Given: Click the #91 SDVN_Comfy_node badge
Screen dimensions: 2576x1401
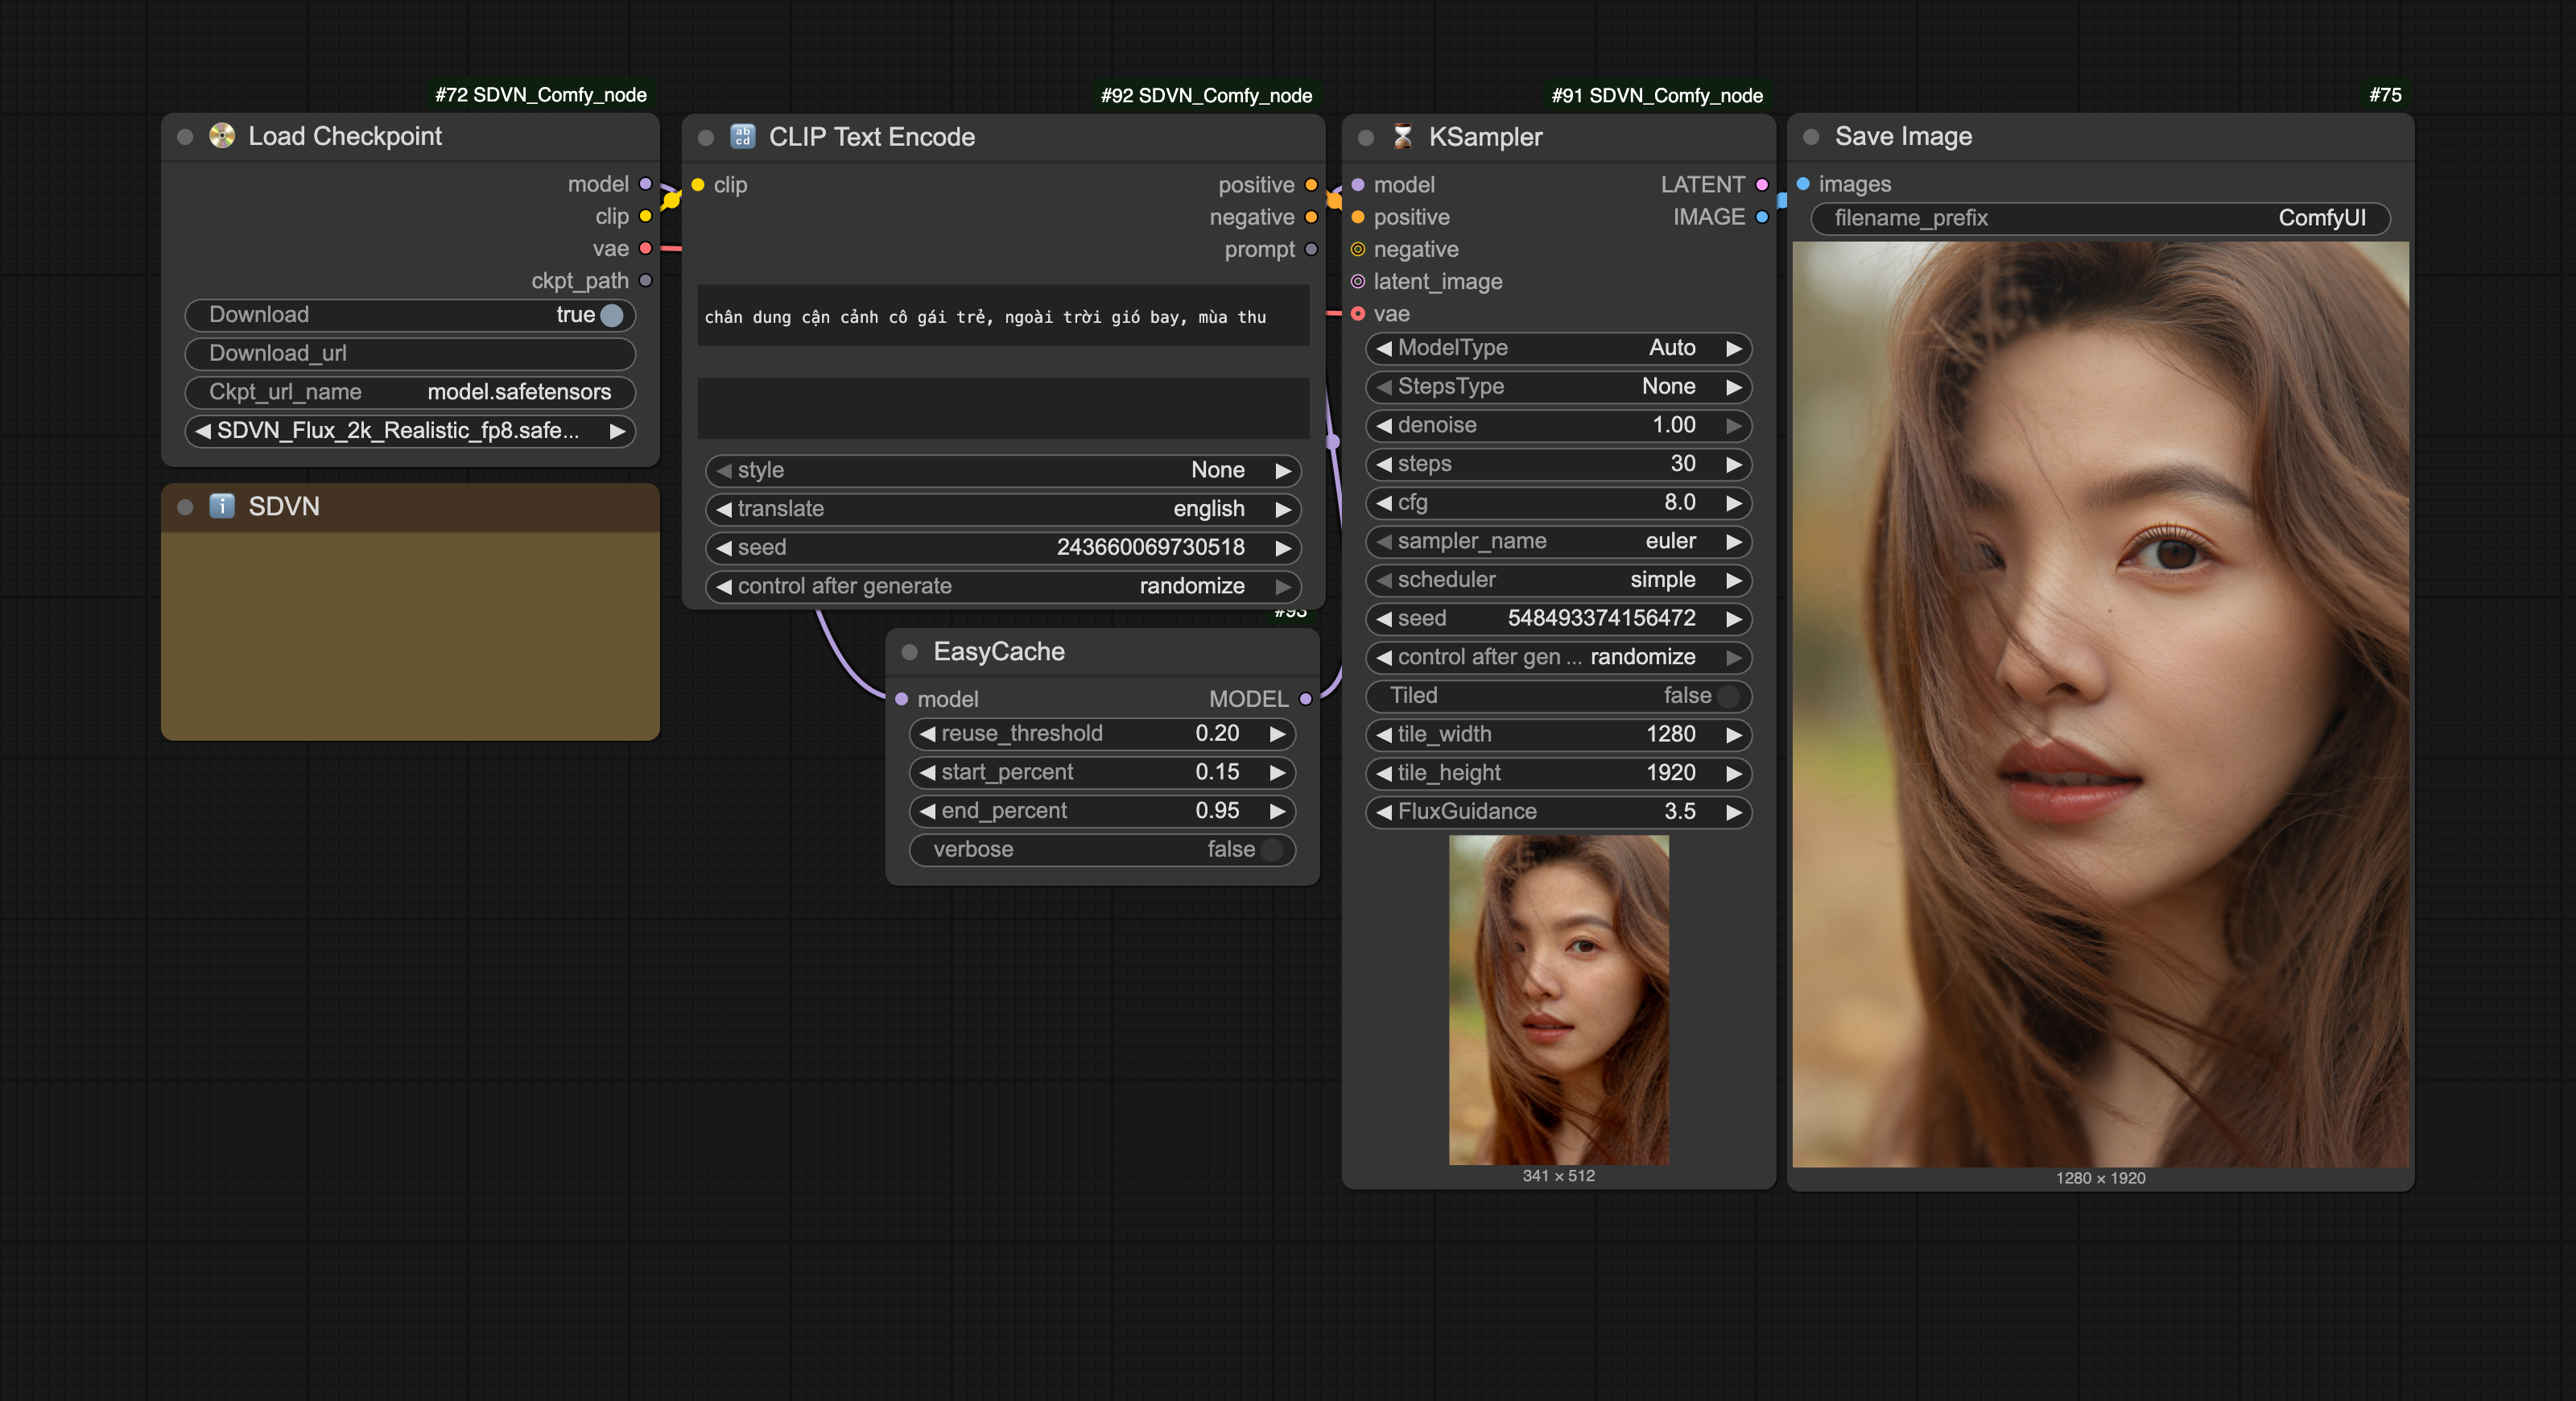Looking at the screenshot, I should (x=1657, y=95).
